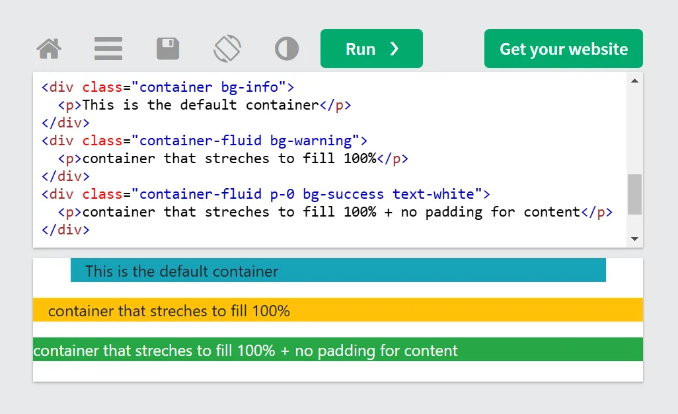678x414 pixels.
Task: Click the green bg-success container in output
Action: pos(337,351)
